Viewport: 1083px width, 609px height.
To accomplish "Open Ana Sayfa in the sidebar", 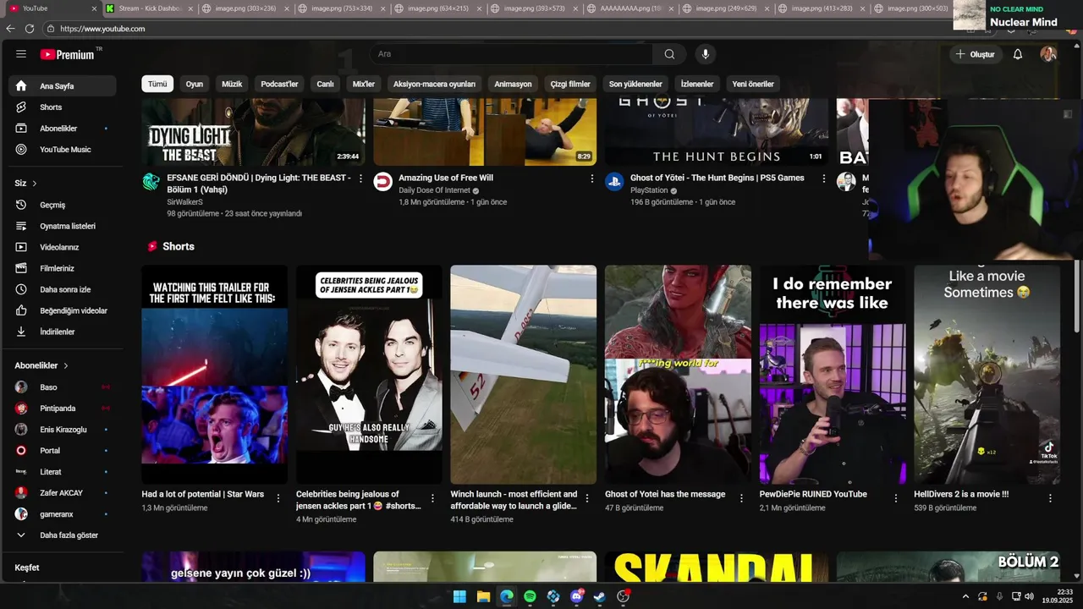I will click(x=63, y=86).
